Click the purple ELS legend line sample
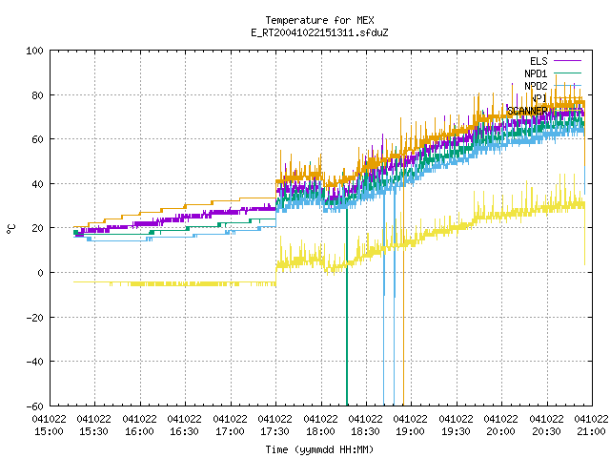This screenshot has height=458, width=610. (567, 61)
